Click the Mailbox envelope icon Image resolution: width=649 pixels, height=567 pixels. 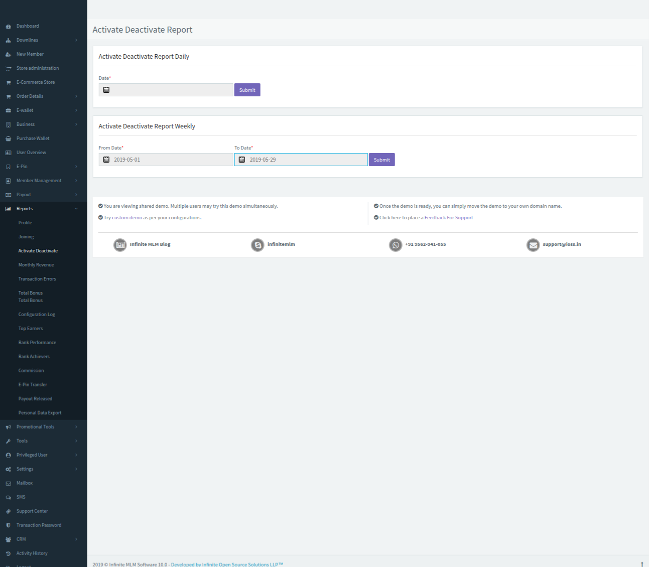coord(8,483)
